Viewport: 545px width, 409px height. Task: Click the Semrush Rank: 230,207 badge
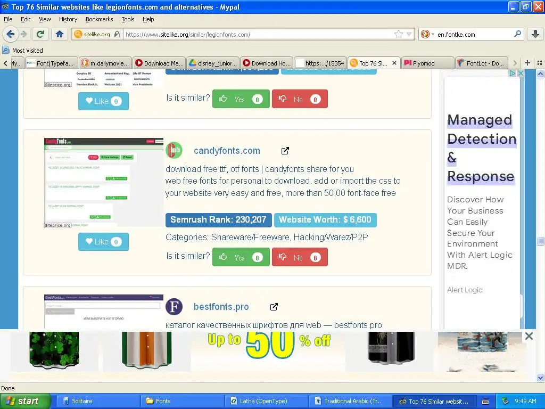[218, 220]
